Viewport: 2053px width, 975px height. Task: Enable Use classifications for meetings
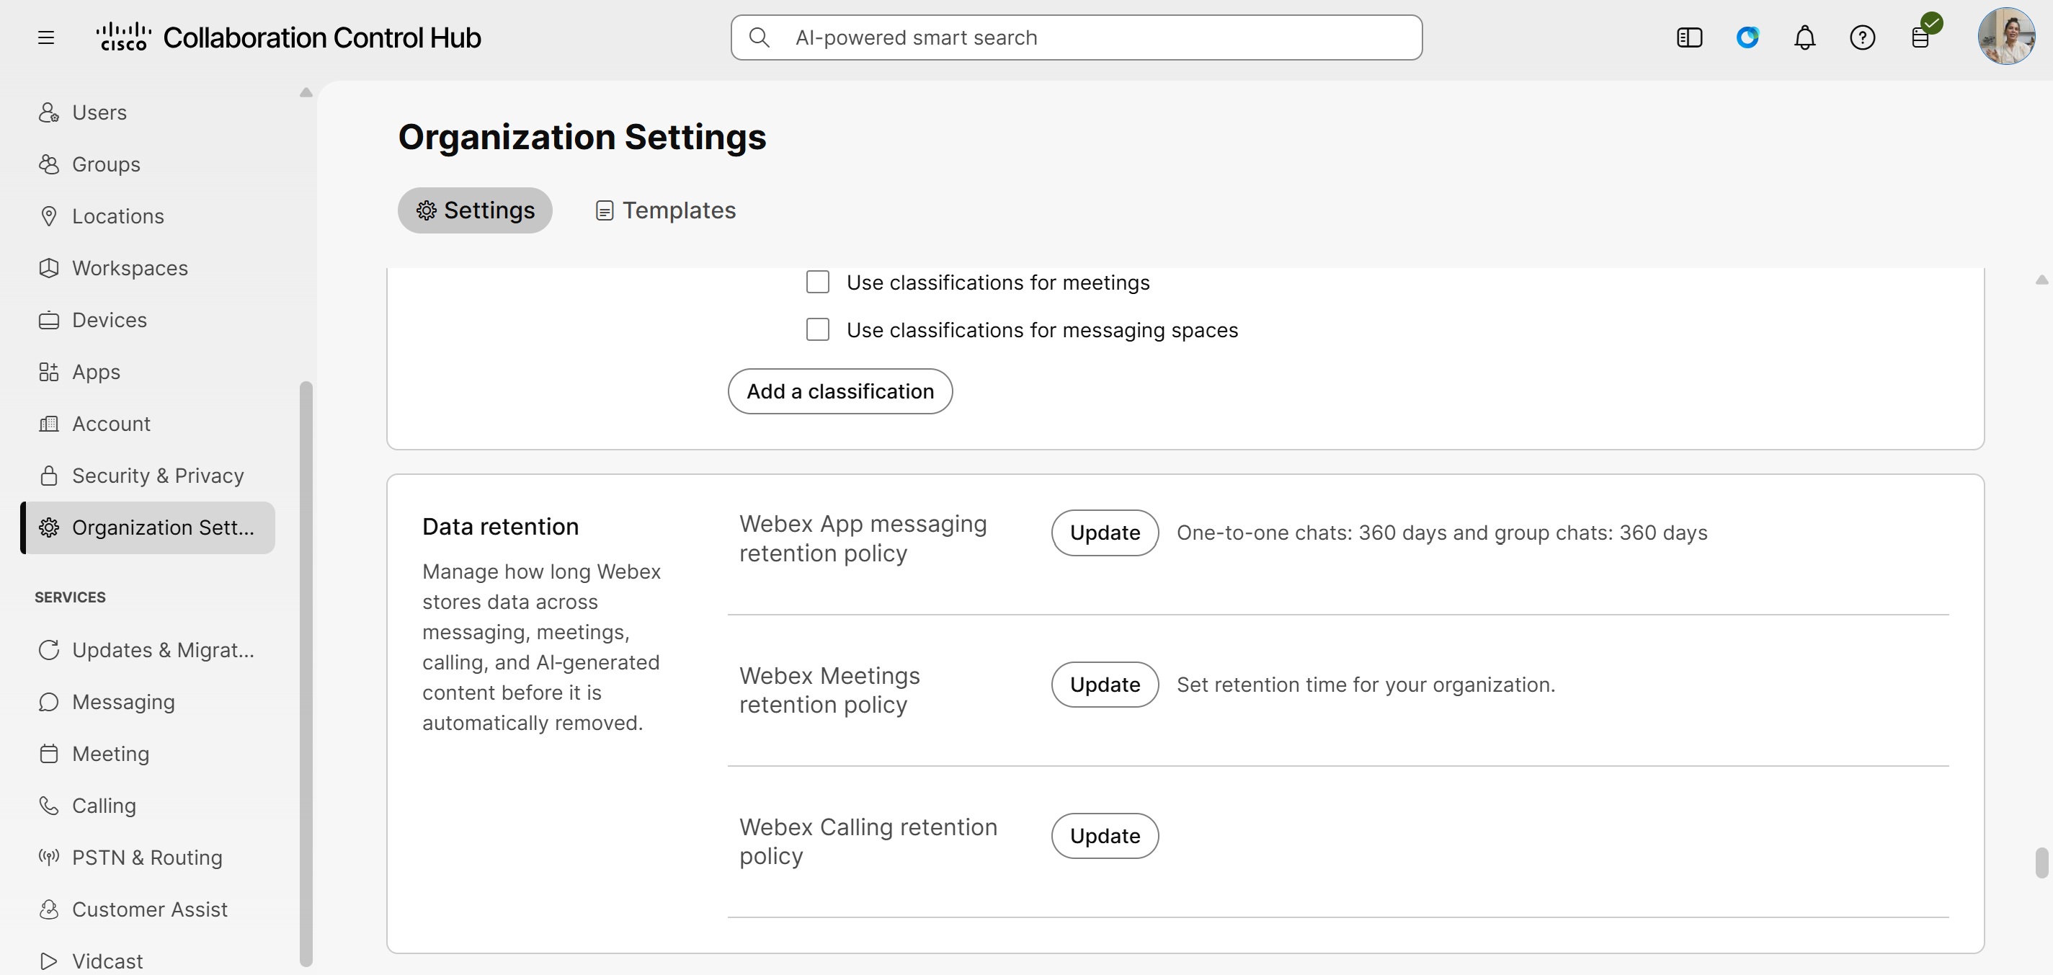(818, 282)
